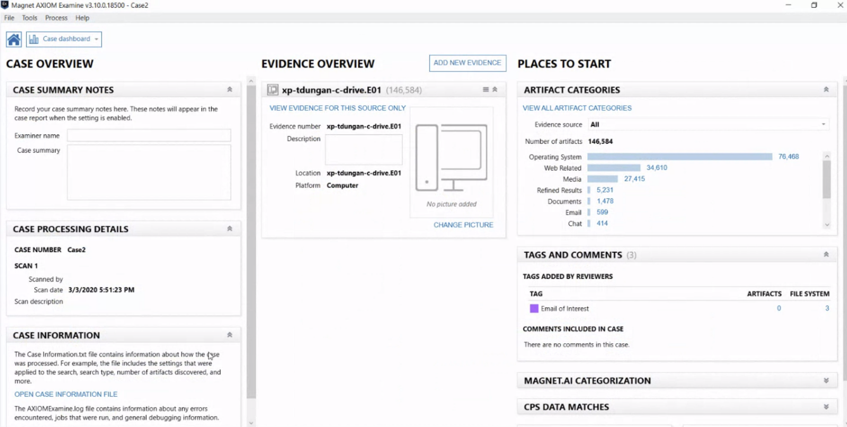Screen dimensions: 847x427
Task: Open Documents count 1,478
Action: point(605,201)
